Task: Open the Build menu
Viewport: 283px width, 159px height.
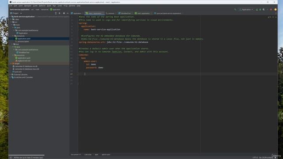Action: point(49,6)
